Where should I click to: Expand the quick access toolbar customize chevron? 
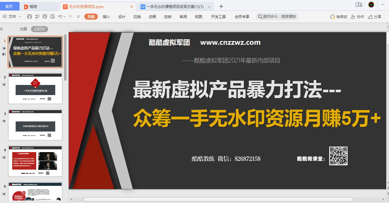pyautogui.click(x=79, y=17)
